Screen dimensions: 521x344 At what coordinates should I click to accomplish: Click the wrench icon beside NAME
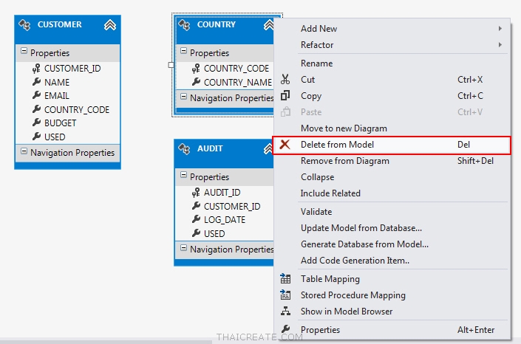tap(36, 82)
